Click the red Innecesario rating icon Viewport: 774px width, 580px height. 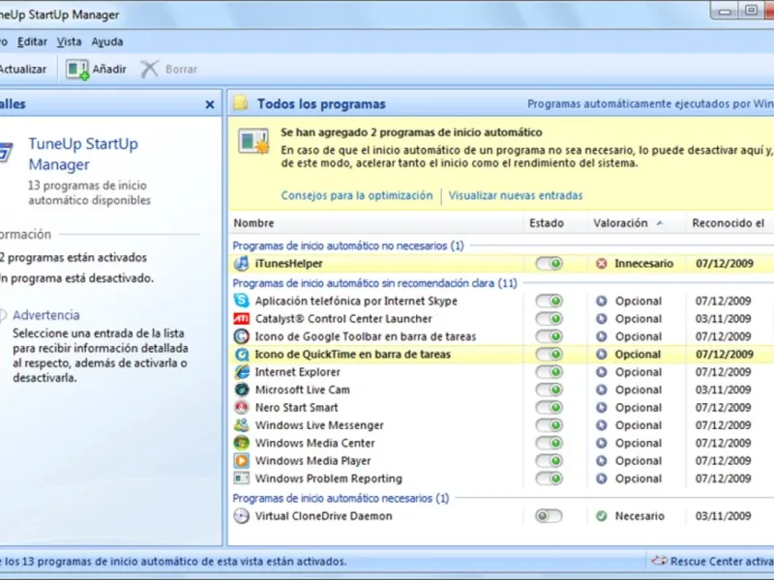click(x=601, y=263)
